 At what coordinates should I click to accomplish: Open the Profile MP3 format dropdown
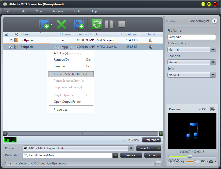click(x=131, y=148)
